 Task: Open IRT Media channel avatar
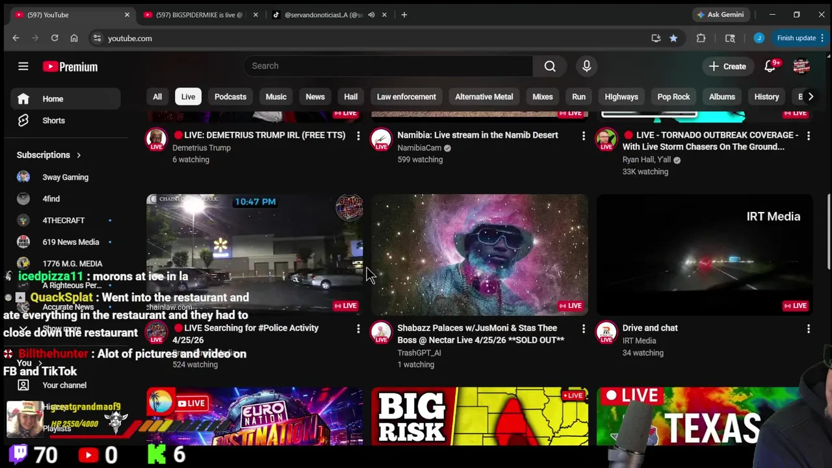[606, 331]
